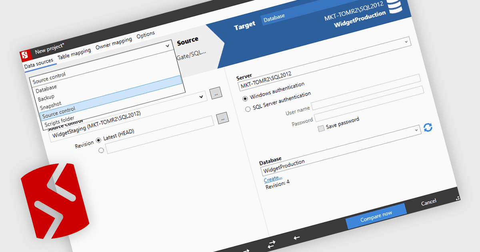
Task: Click the resize grip dots icon
Action: pos(457,198)
